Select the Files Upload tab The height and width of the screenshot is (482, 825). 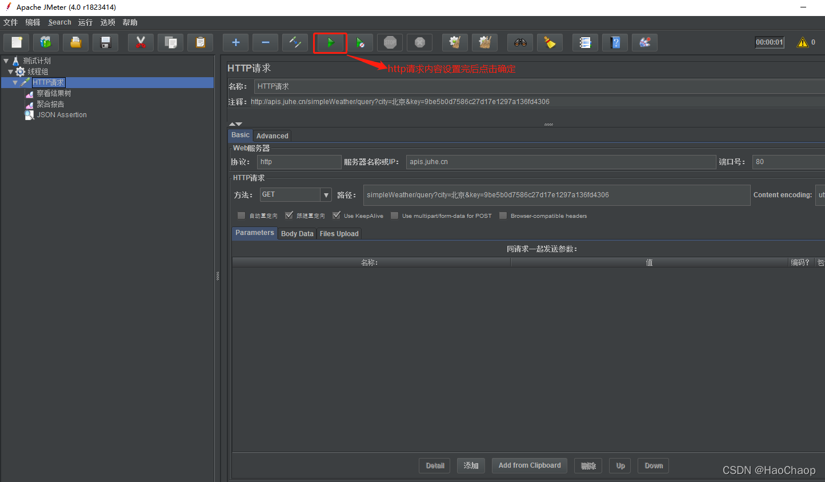(339, 234)
